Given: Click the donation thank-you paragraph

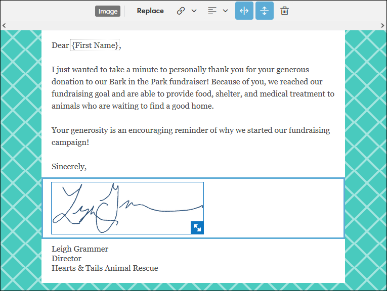Looking at the screenshot, I should (192, 88).
